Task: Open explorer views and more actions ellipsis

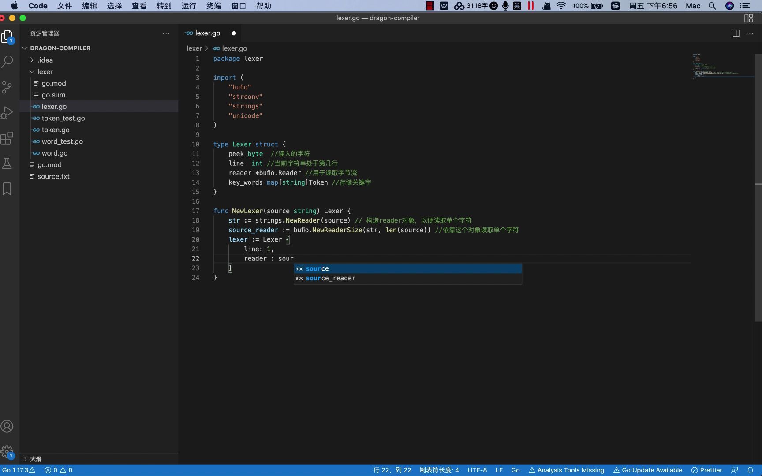Action: (166, 33)
